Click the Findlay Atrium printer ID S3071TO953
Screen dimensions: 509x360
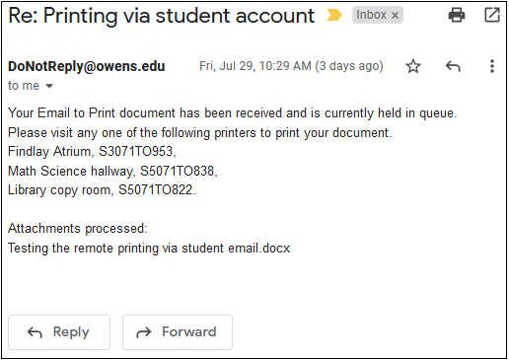click(x=137, y=152)
